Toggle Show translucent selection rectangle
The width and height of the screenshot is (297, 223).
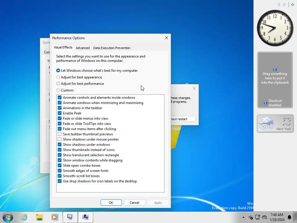60,155
